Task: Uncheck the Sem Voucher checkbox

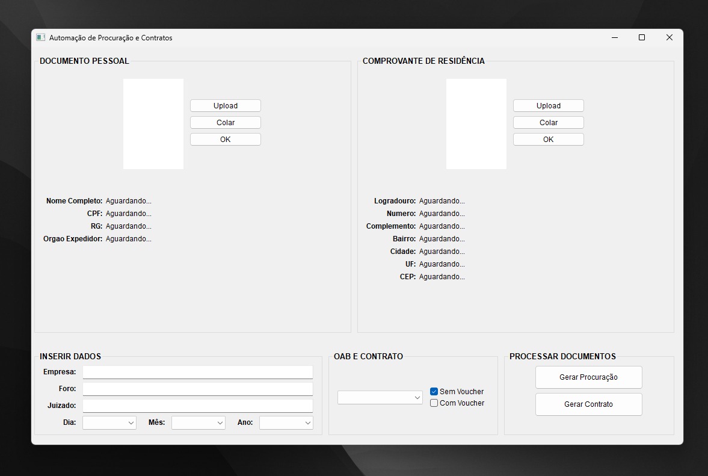Action: click(434, 392)
